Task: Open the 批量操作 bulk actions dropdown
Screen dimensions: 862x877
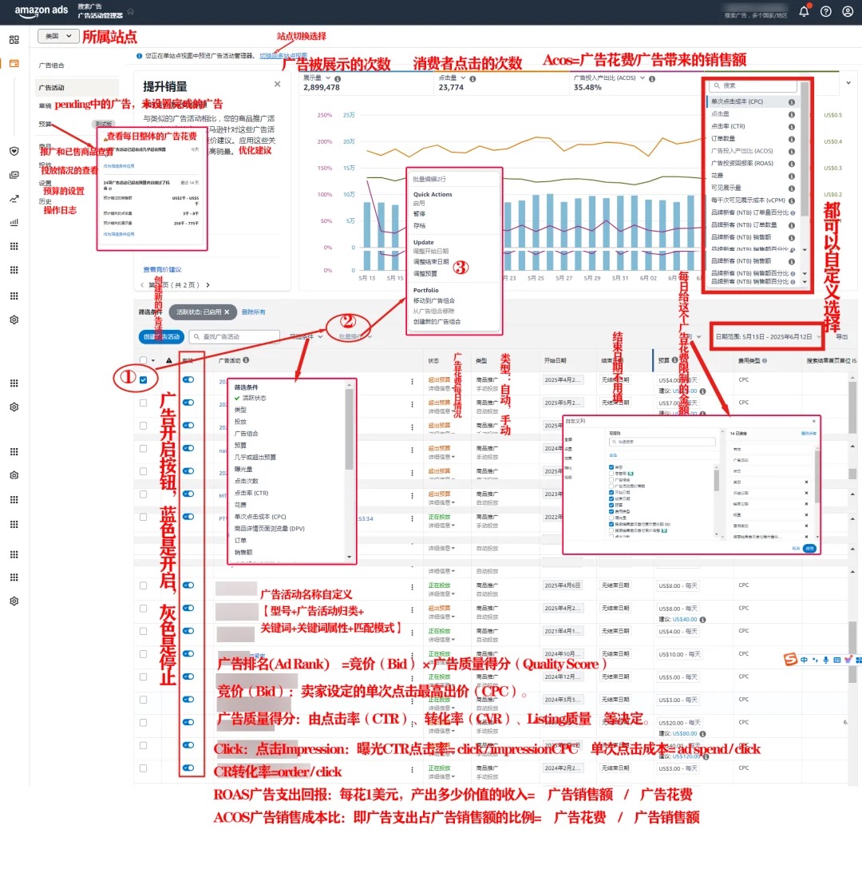Action: [x=355, y=337]
